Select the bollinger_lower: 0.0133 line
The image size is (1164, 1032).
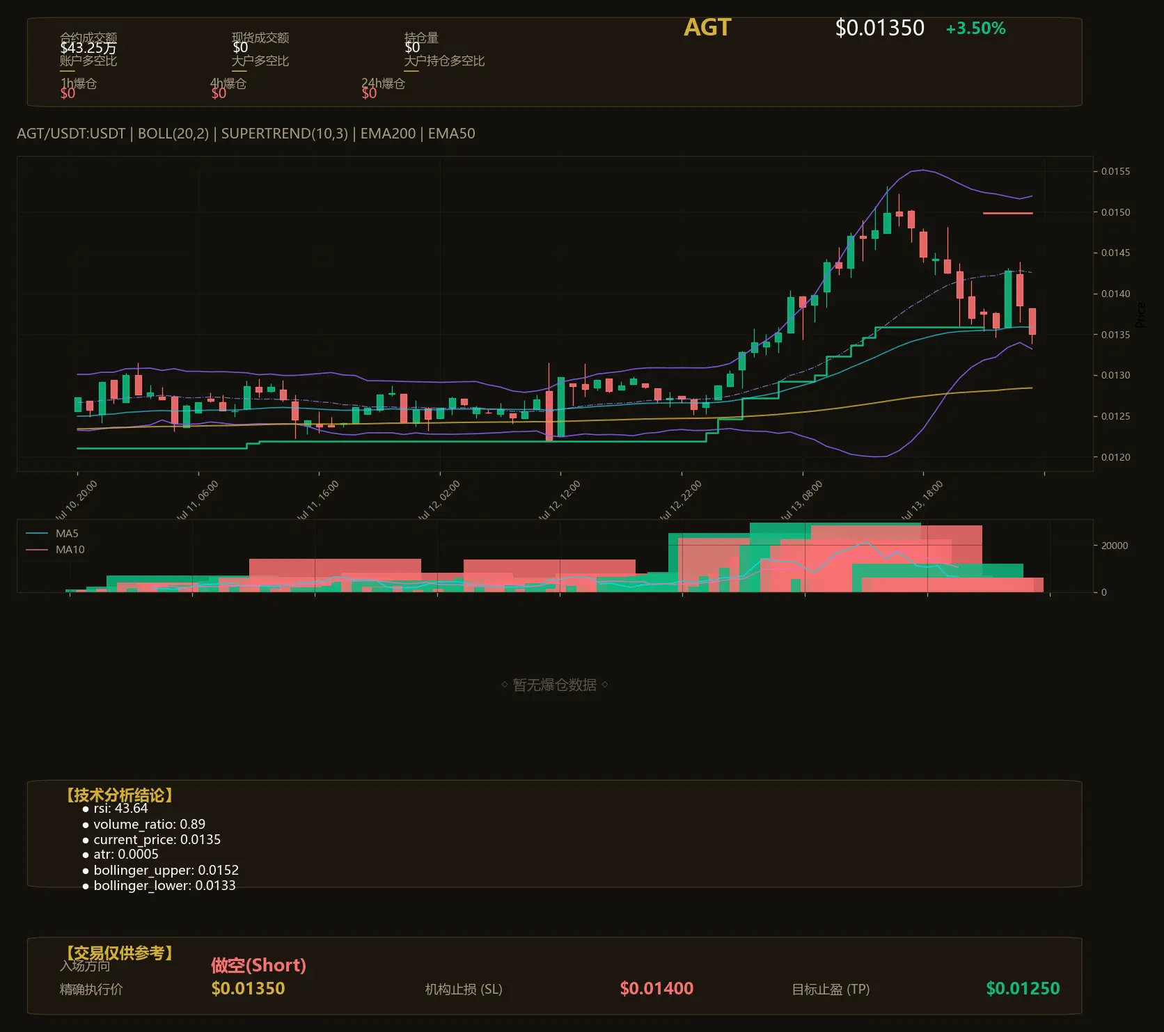click(x=164, y=886)
